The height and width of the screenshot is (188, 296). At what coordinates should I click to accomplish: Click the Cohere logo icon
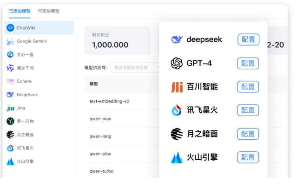[x=10, y=81]
